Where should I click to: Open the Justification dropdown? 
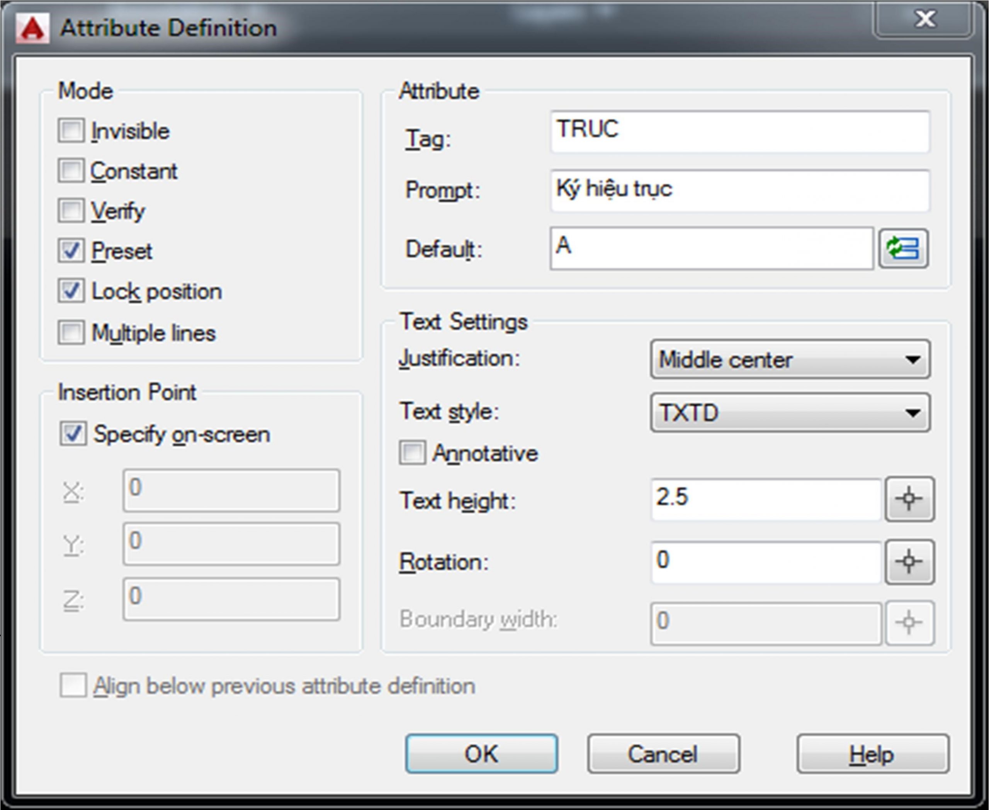tap(789, 359)
